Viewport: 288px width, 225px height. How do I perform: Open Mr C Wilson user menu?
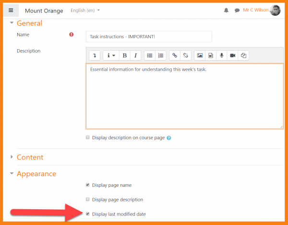tap(261, 10)
